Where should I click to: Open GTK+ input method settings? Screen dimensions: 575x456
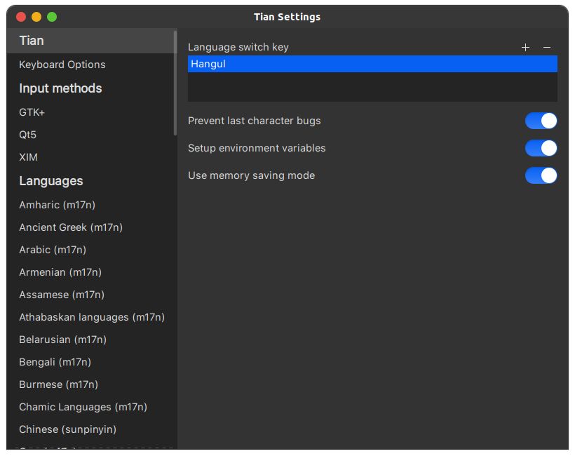tap(32, 112)
